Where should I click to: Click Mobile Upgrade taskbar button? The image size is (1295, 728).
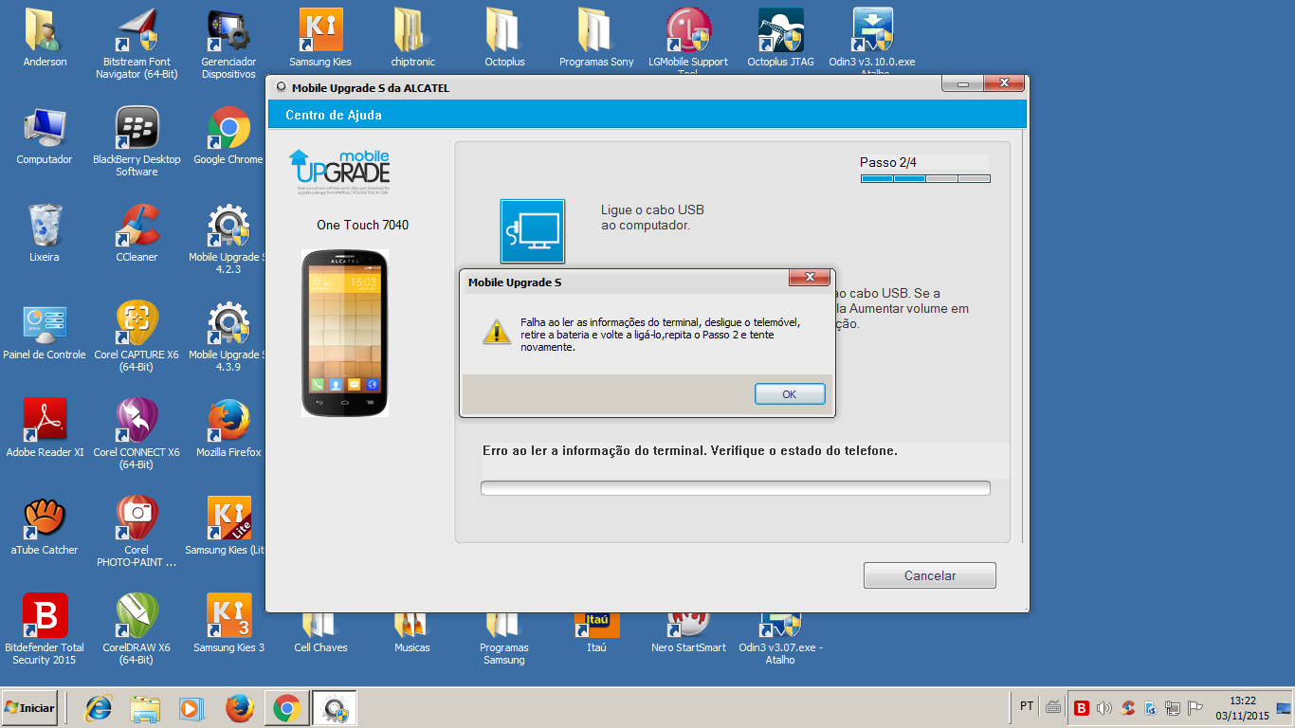335,707
